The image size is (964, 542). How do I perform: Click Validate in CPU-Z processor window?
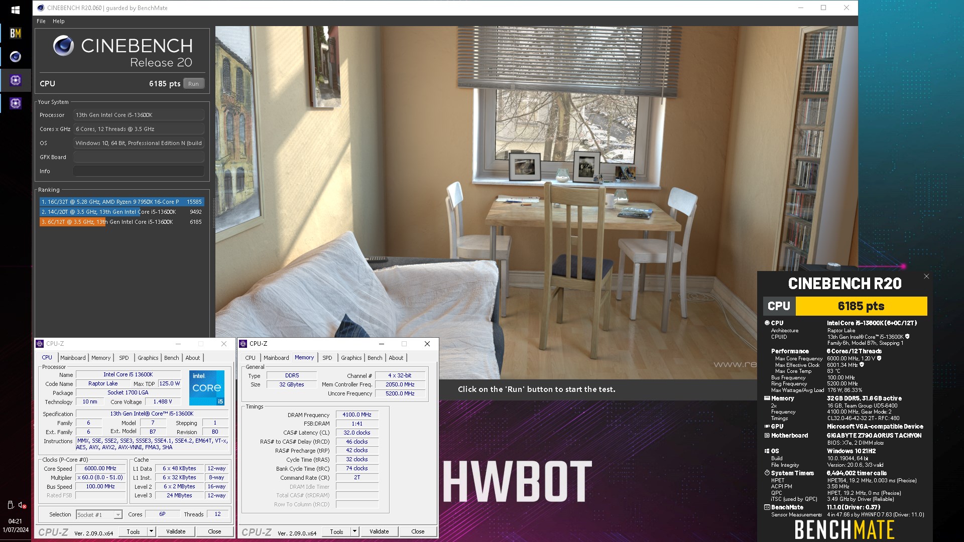tap(176, 531)
